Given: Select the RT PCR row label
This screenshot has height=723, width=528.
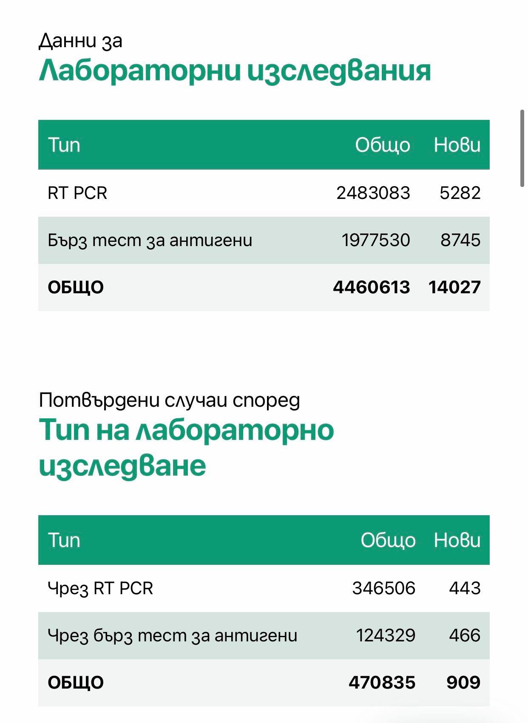Looking at the screenshot, I should pyautogui.click(x=77, y=193).
